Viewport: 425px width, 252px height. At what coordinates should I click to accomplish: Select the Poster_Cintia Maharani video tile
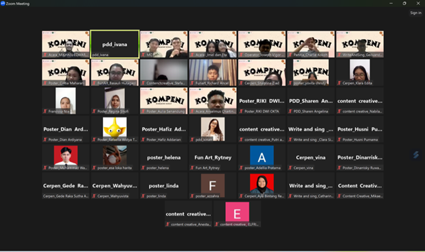click(x=66, y=73)
